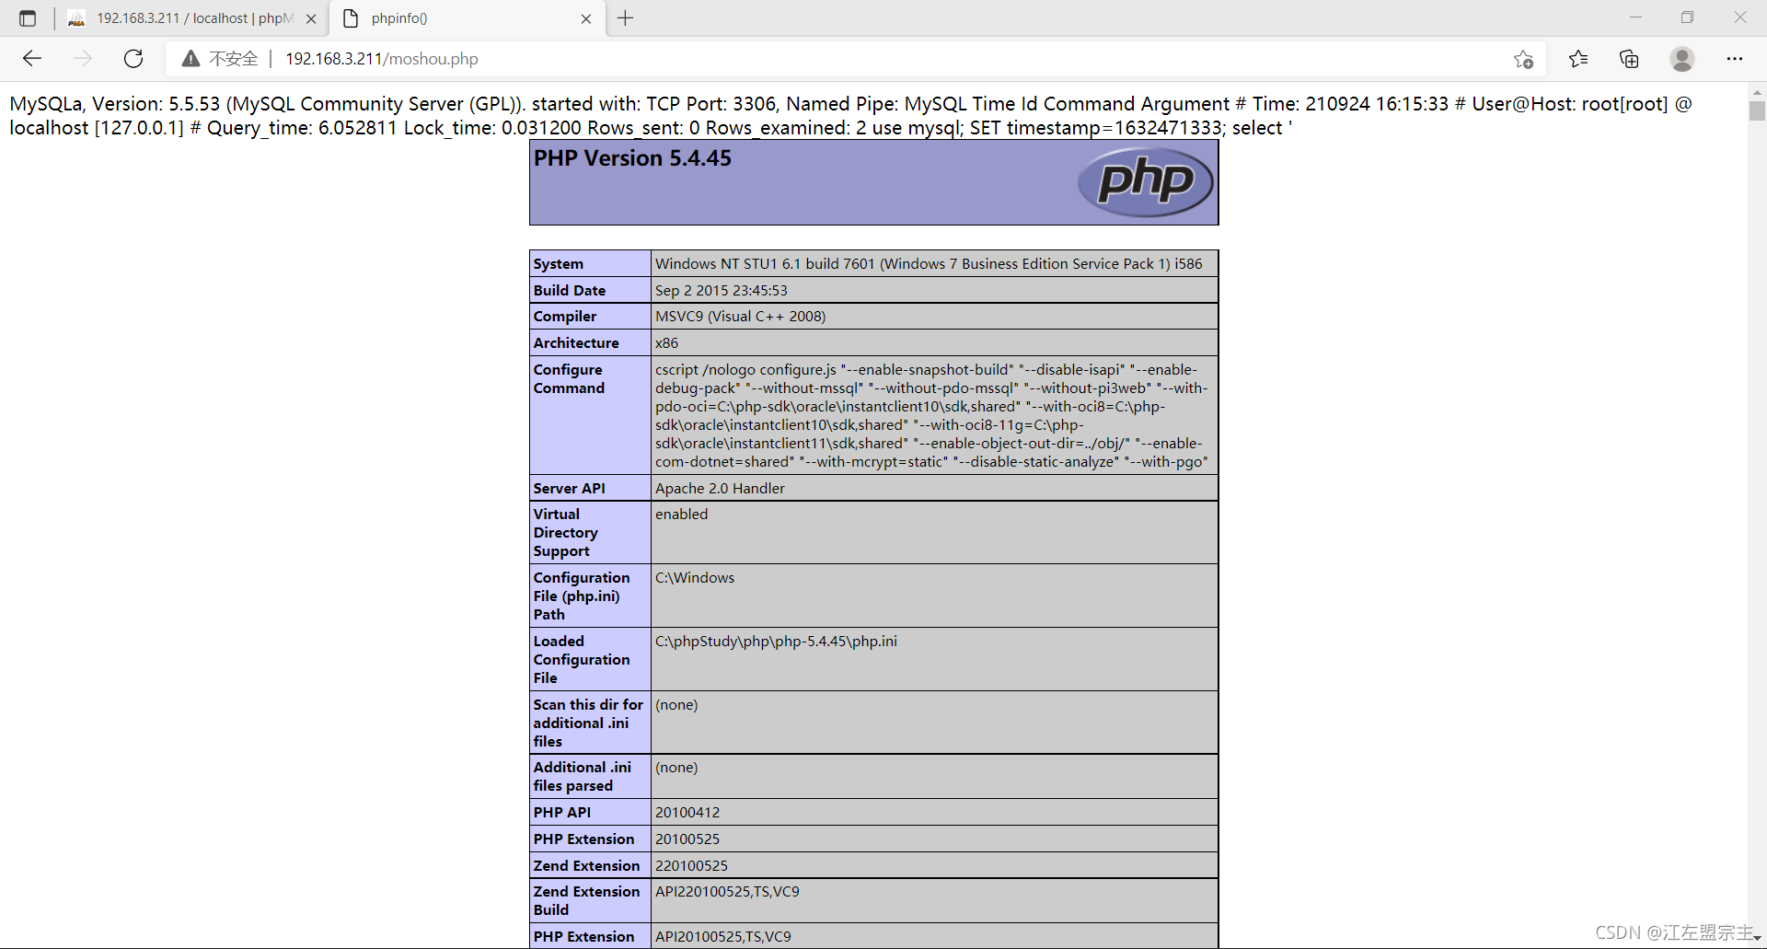Click the scrollbar up arrow

1757,92
